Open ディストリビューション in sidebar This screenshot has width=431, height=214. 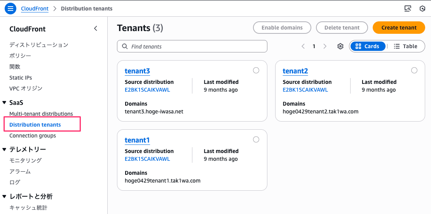click(39, 45)
